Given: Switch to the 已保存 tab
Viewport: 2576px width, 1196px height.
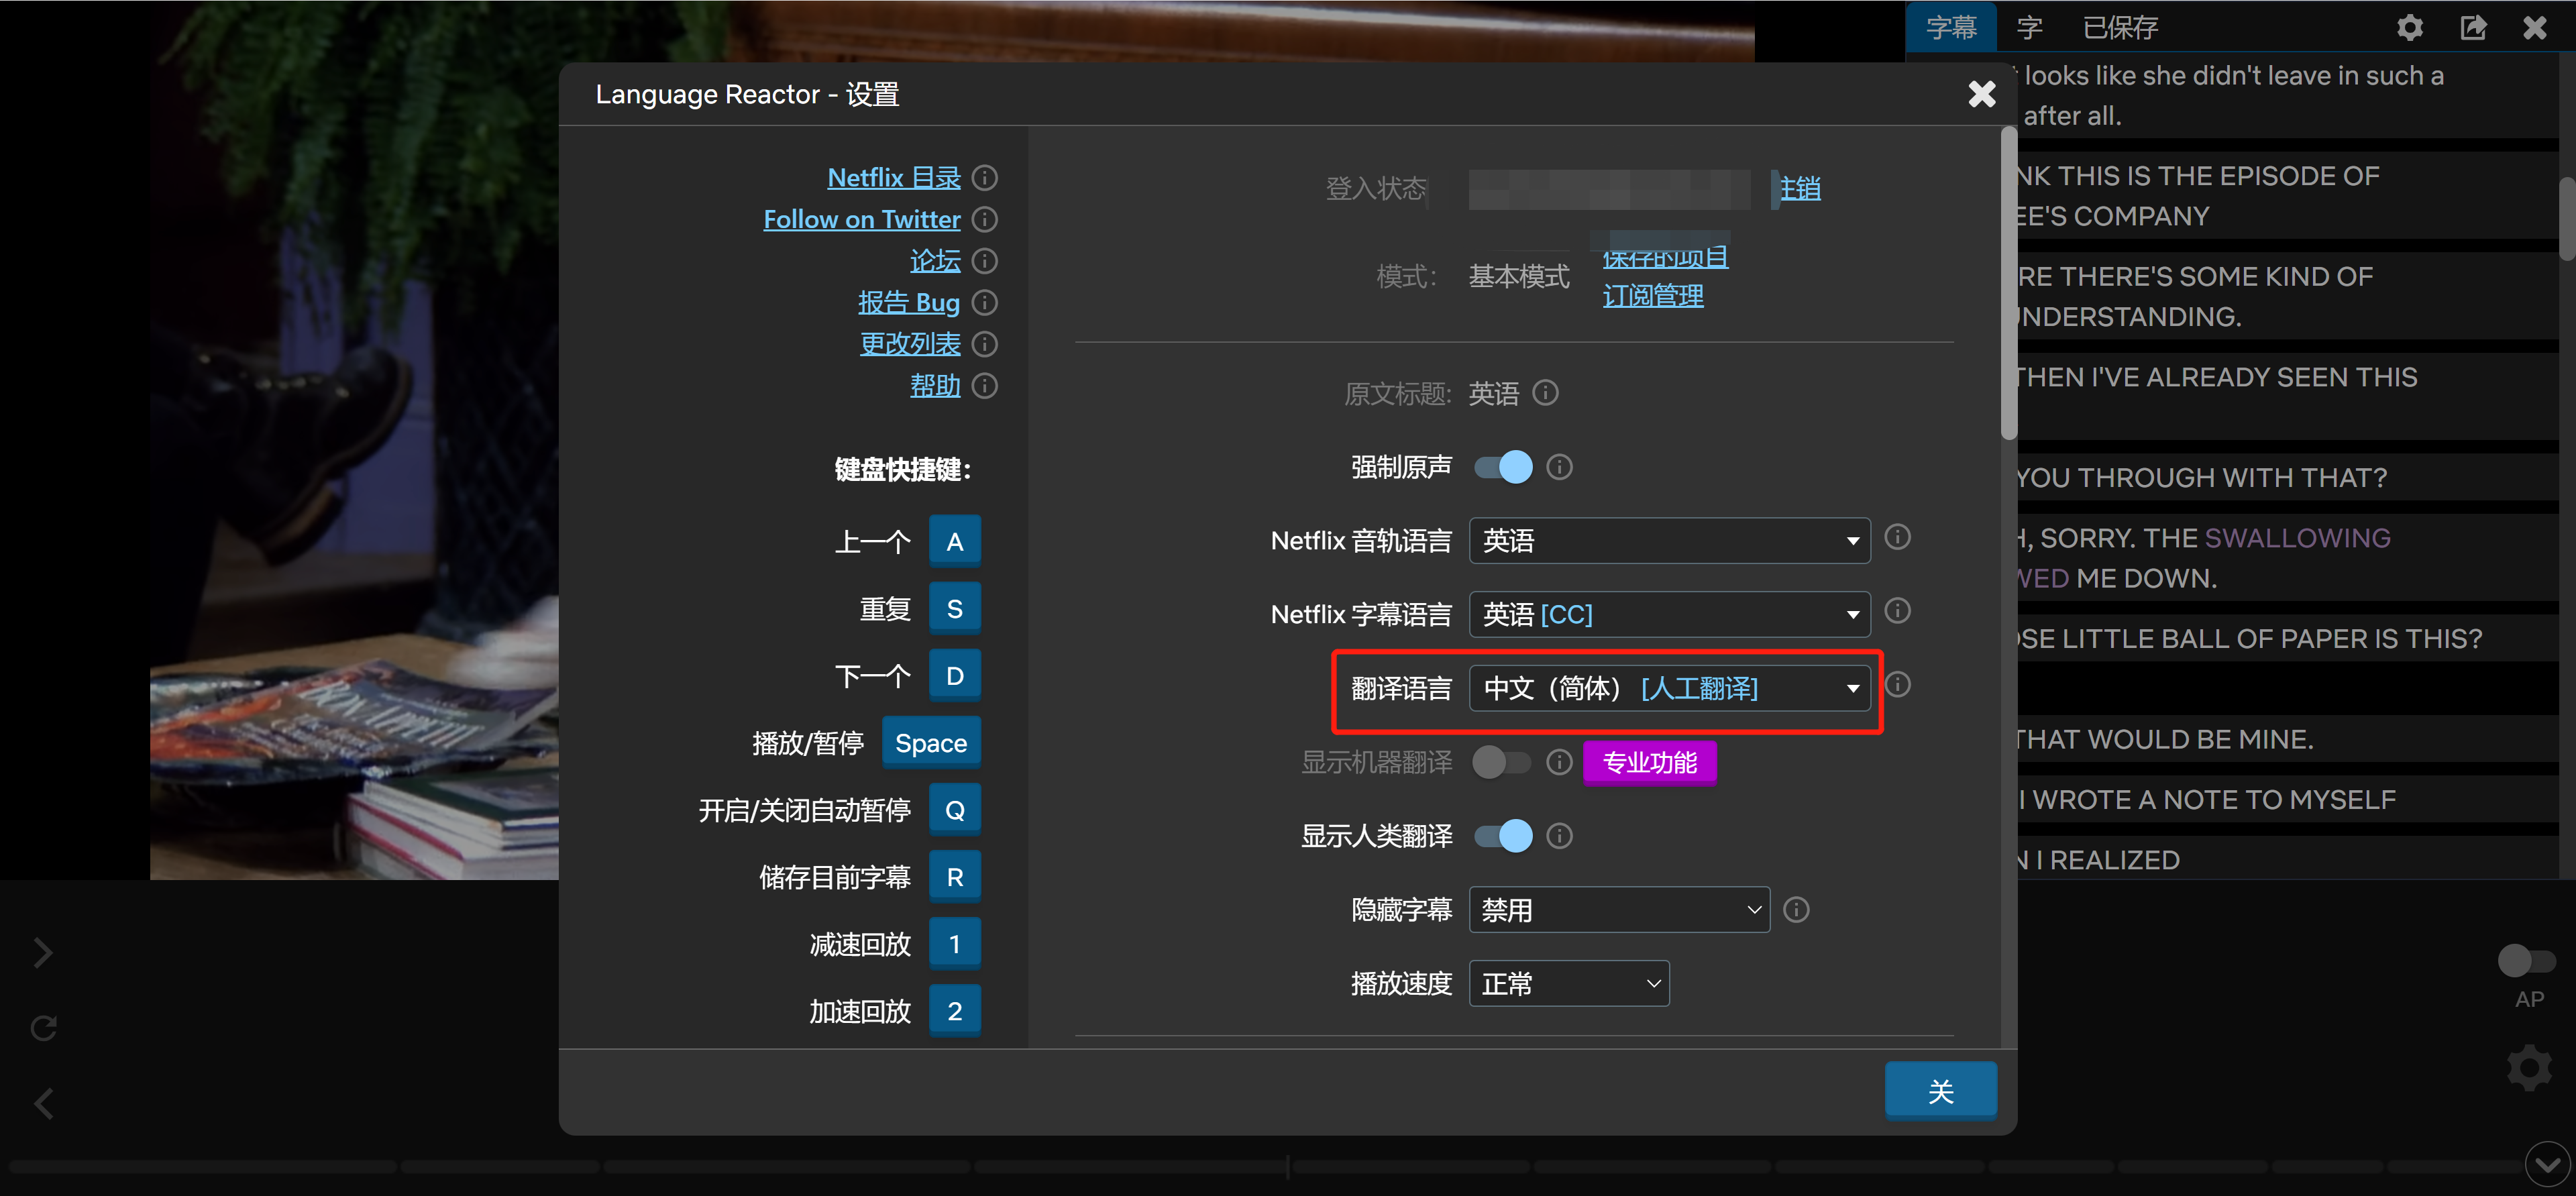Looking at the screenshot, I should click(2120, 27).
